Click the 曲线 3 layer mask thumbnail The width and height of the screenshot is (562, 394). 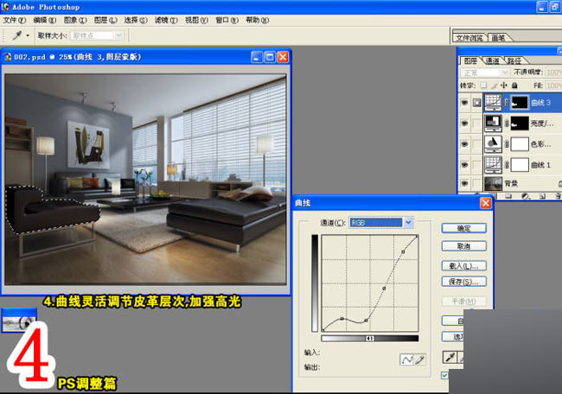[520, 103]
